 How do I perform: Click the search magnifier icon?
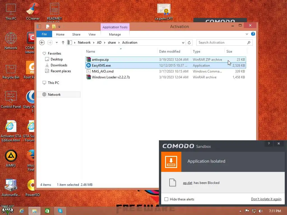(x=249, y=43)
